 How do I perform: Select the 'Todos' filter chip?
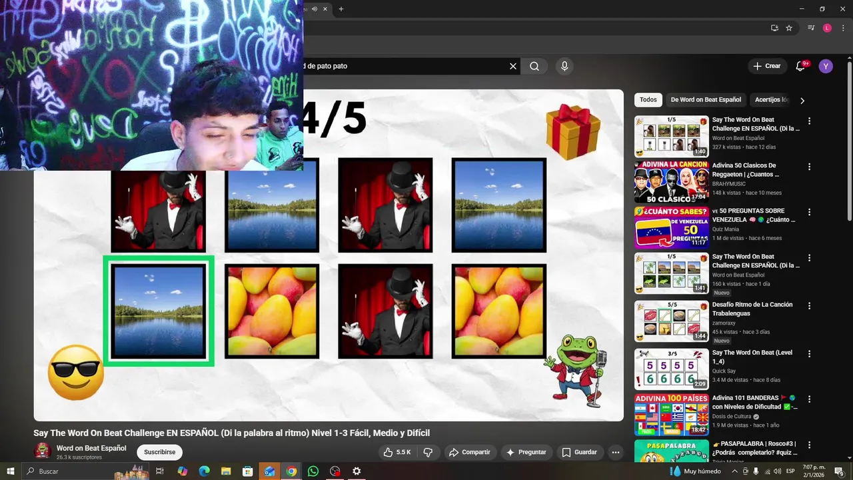[648, 100]
